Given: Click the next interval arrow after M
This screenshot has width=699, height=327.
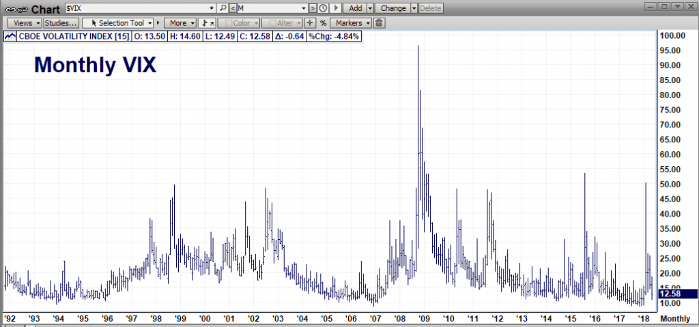Looking at the screenshot, I should coord(313,8).
